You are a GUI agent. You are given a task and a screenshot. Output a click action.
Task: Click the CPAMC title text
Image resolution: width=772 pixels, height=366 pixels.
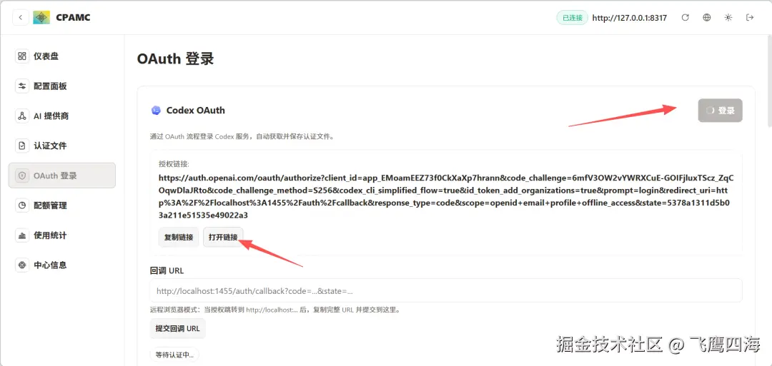point(74,18)
